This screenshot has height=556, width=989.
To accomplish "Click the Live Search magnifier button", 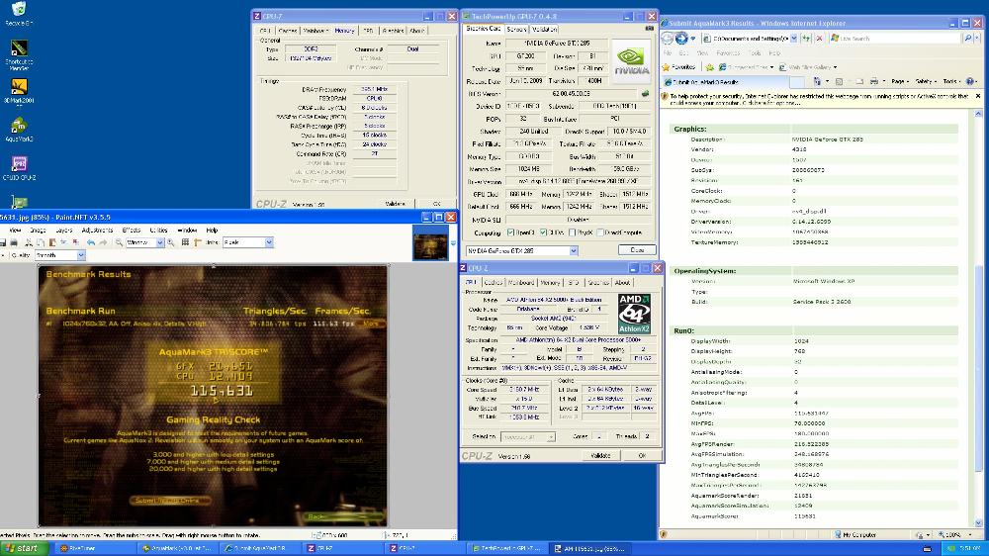I will [x=968, y=39].
